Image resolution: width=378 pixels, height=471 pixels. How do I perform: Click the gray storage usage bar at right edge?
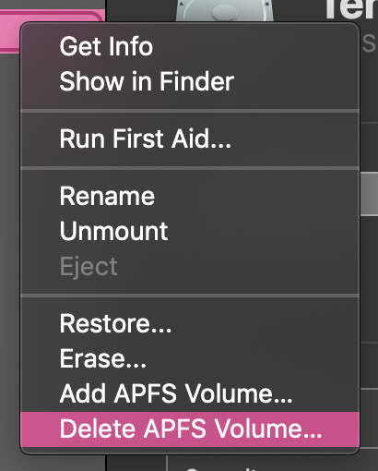click(369, 194)
